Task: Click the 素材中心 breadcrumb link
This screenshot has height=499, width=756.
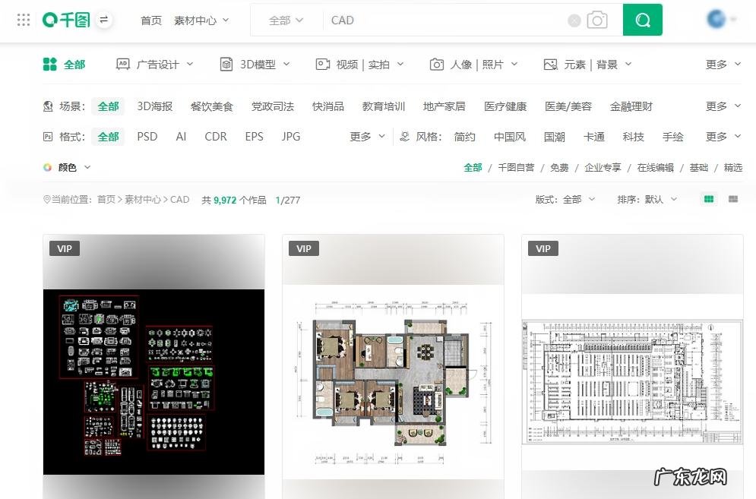Action: [144, 199]
